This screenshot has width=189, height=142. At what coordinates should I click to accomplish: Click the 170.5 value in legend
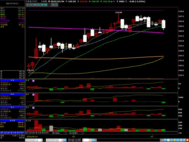click(21, 23)
